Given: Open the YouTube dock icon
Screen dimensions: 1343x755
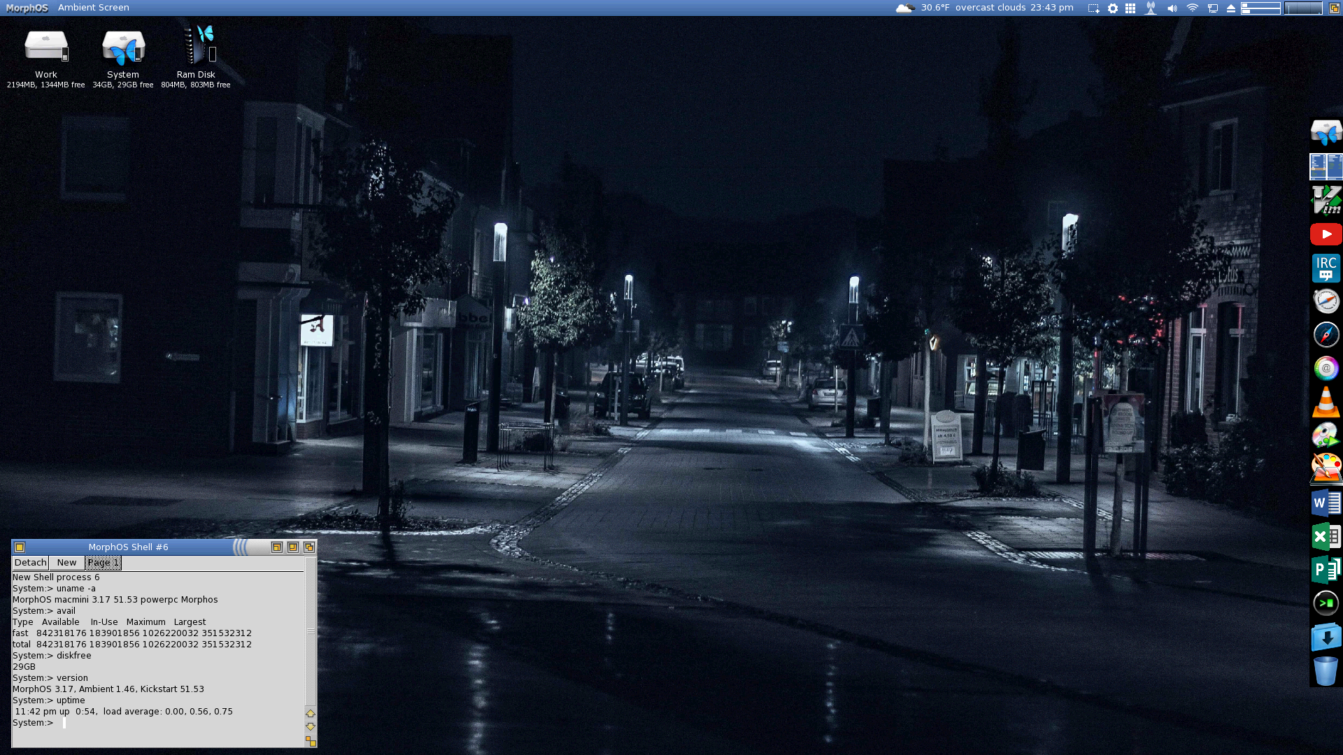Looking at the screenshot, I should pos(1326,234).
